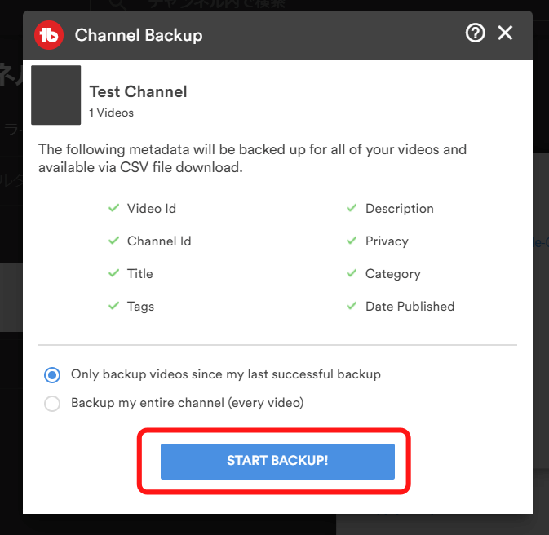Screen dimensions: 549x535
Task: Close the Channel Backup dialog
Action: pyautogui.click(x=505, y=33)
